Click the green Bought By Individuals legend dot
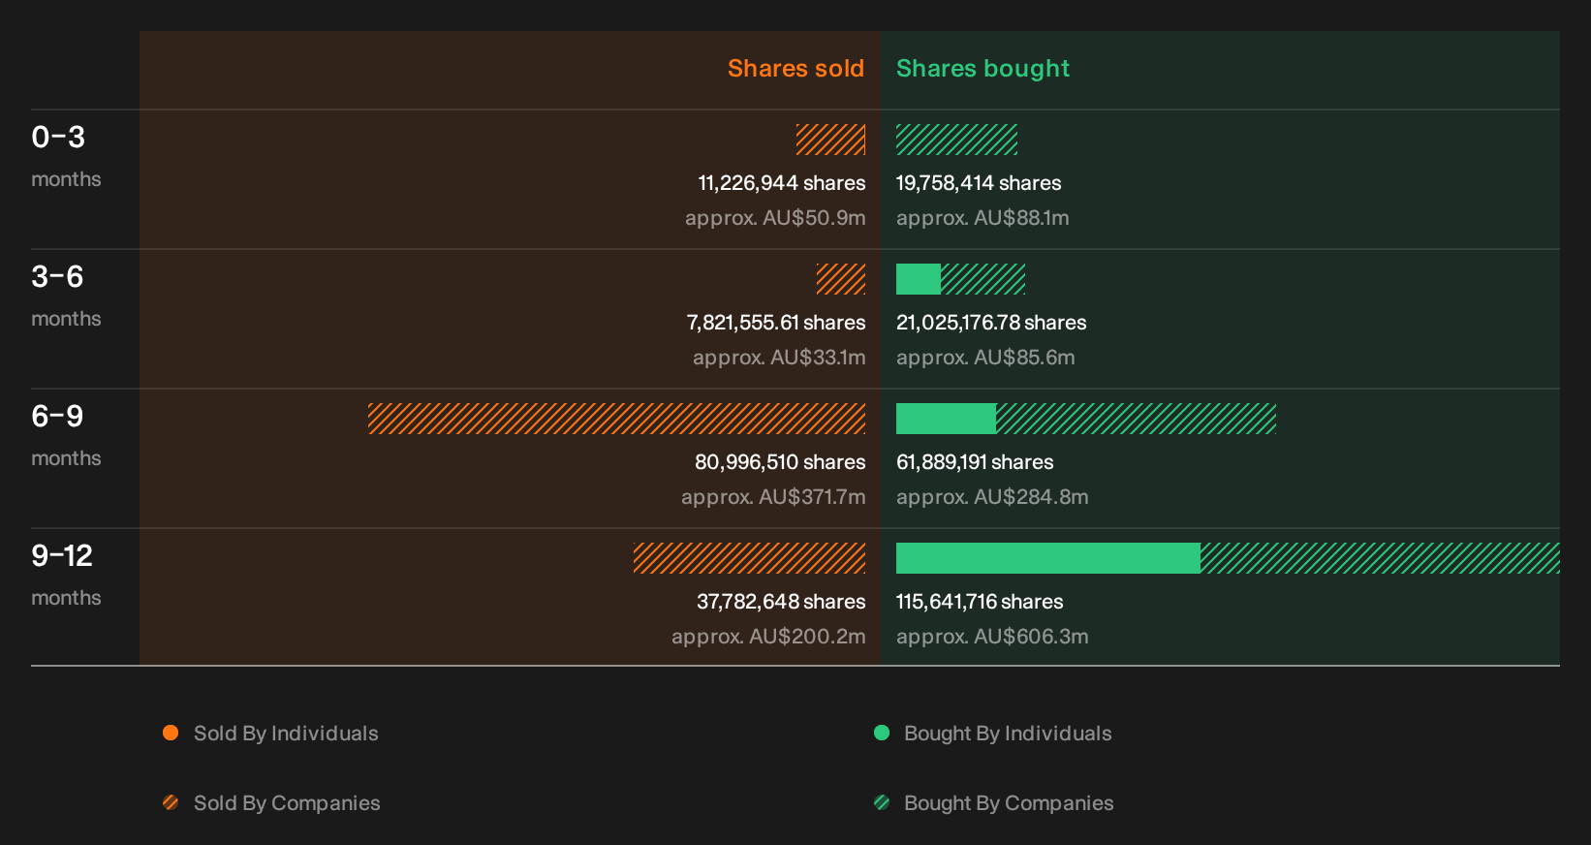Screen dimensions: 1591x845 point(882,733)
